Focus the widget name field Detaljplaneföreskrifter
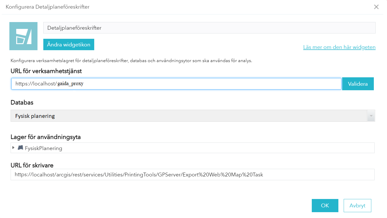Screen dimensions: 387x218 click(x=209, y=28)
